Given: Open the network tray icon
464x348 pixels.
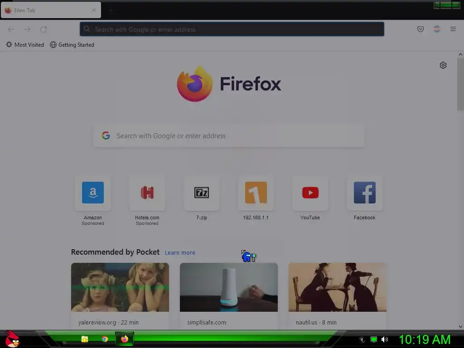Looking at the screenshot, I should tap(374, 339).
